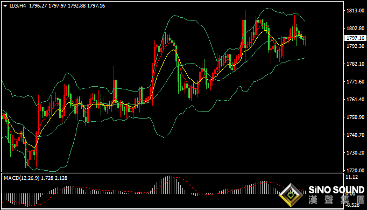Image resolution: width=367 pixels, height=210 pixels.
Task: Select the OHLC values 1796.27 1797.97 1792.88 1797.16
Action: (67, 6)
